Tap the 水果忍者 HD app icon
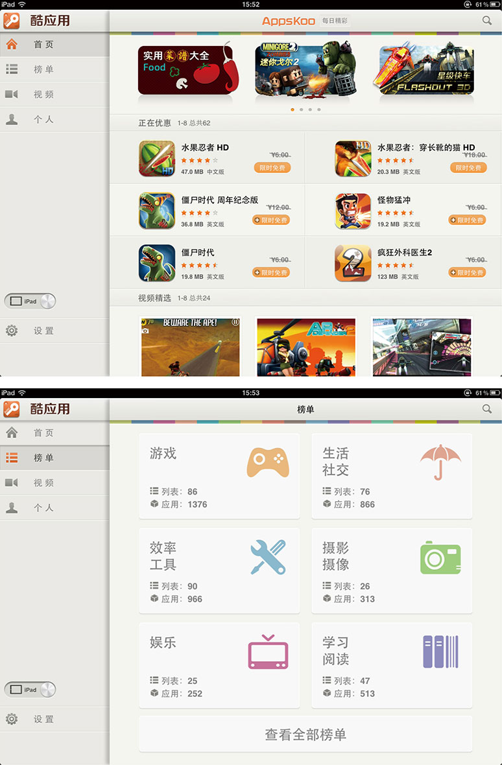Image resolution: width=502 pixels, height=765 pixels. [157, 159]
